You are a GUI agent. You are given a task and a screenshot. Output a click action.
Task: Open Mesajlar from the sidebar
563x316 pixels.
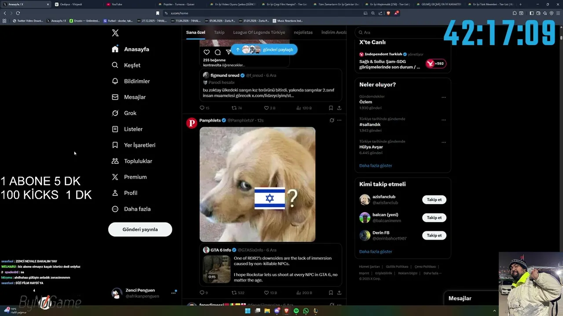pos(128,97)
